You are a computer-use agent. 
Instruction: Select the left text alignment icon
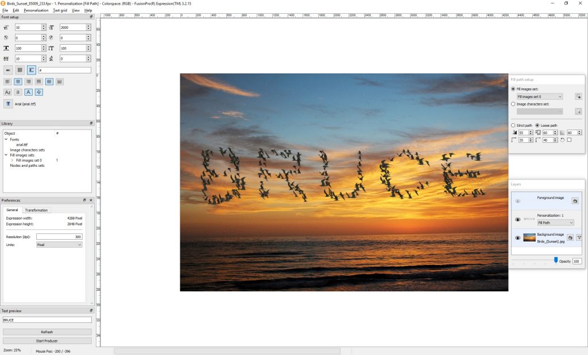pyautogui.click(x=7, y=82)
